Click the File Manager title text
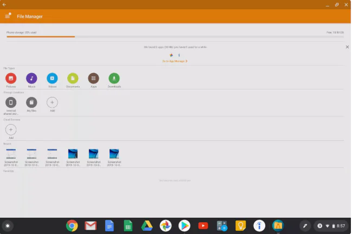 tap(30, 16)
